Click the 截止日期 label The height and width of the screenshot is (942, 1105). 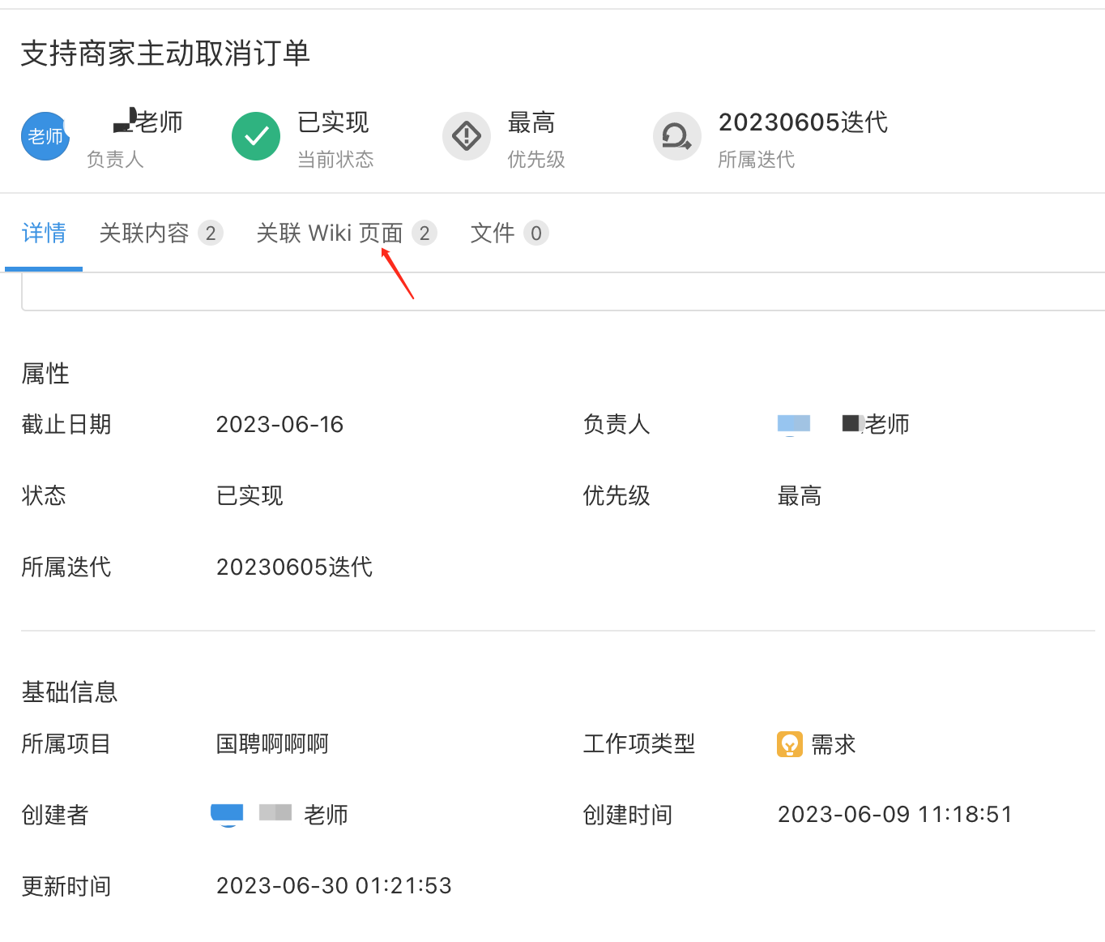66,424
